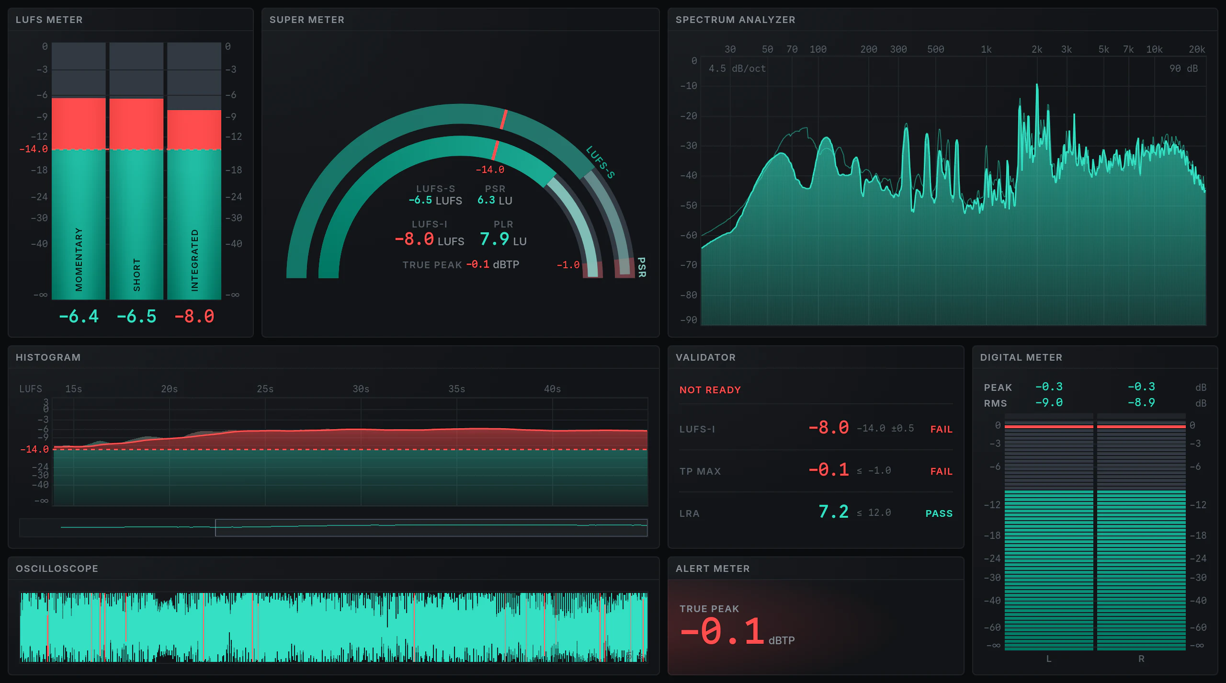Click the histogram overview range window
This screenshot has height=683, width=1226.
[x=431, y=527]
